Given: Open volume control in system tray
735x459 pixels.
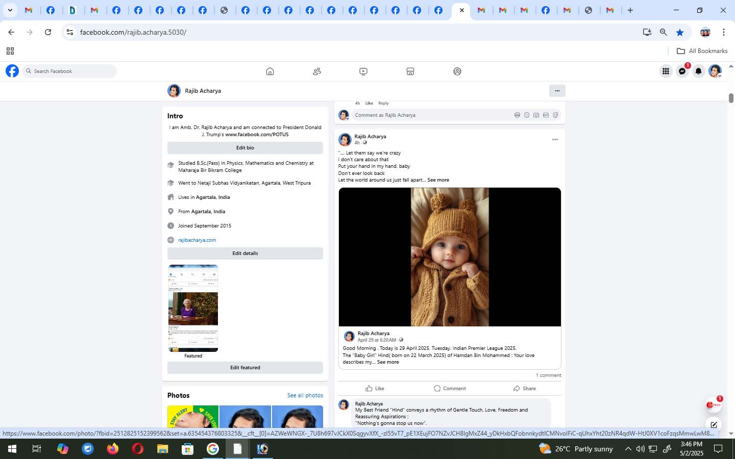Looking at the screenshot, I should 641,449.
